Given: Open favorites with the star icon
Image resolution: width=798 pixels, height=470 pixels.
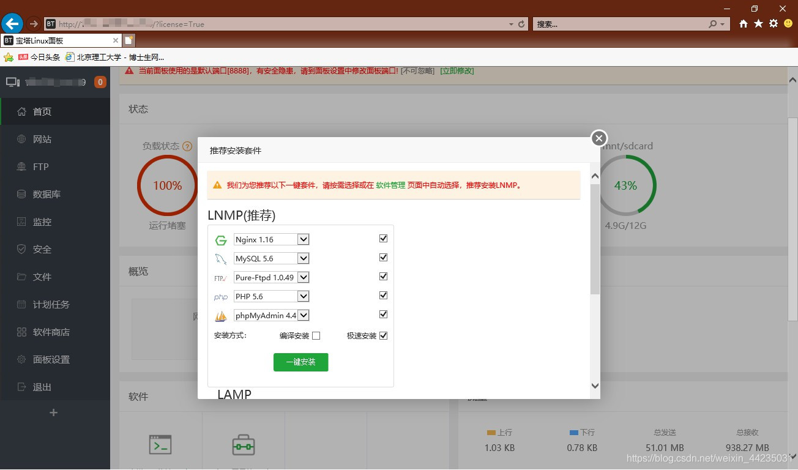Looking at the screenshot, I should coord(758,24).
